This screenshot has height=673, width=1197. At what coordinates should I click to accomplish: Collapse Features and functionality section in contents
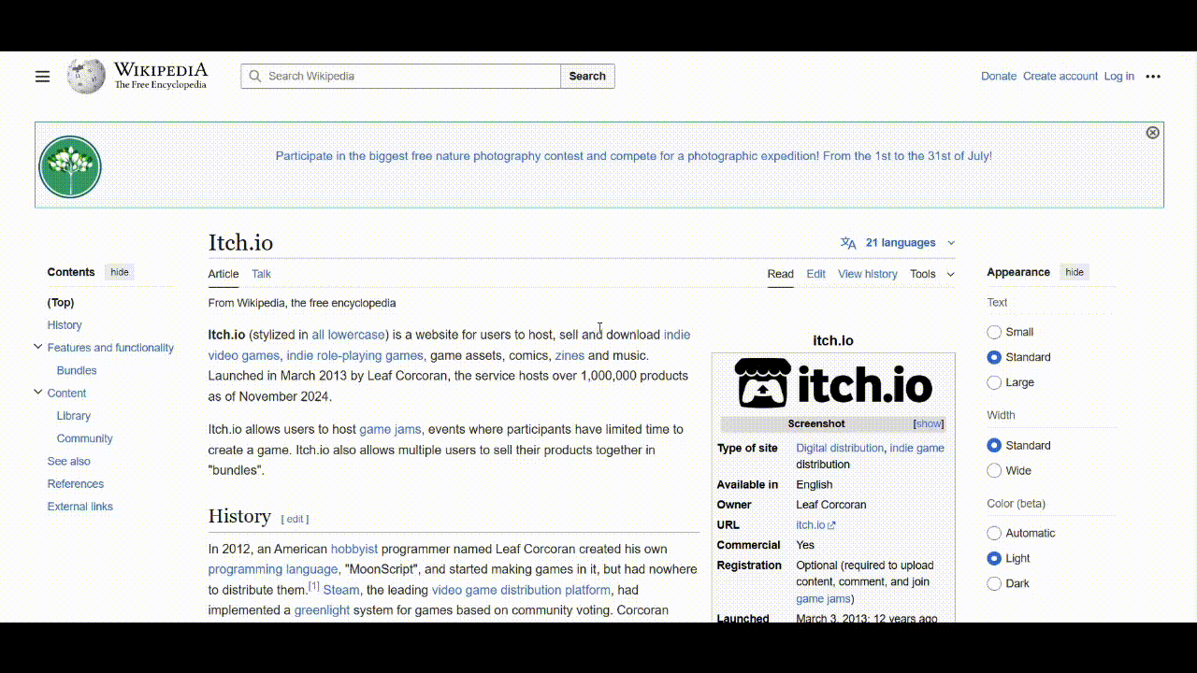(37, 347)
